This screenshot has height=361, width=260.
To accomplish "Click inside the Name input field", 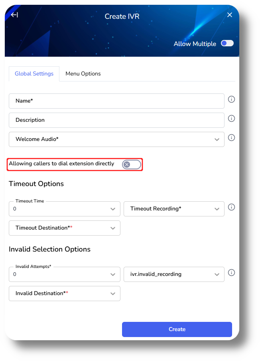I will pyautogui.click(x=116, y=101).
